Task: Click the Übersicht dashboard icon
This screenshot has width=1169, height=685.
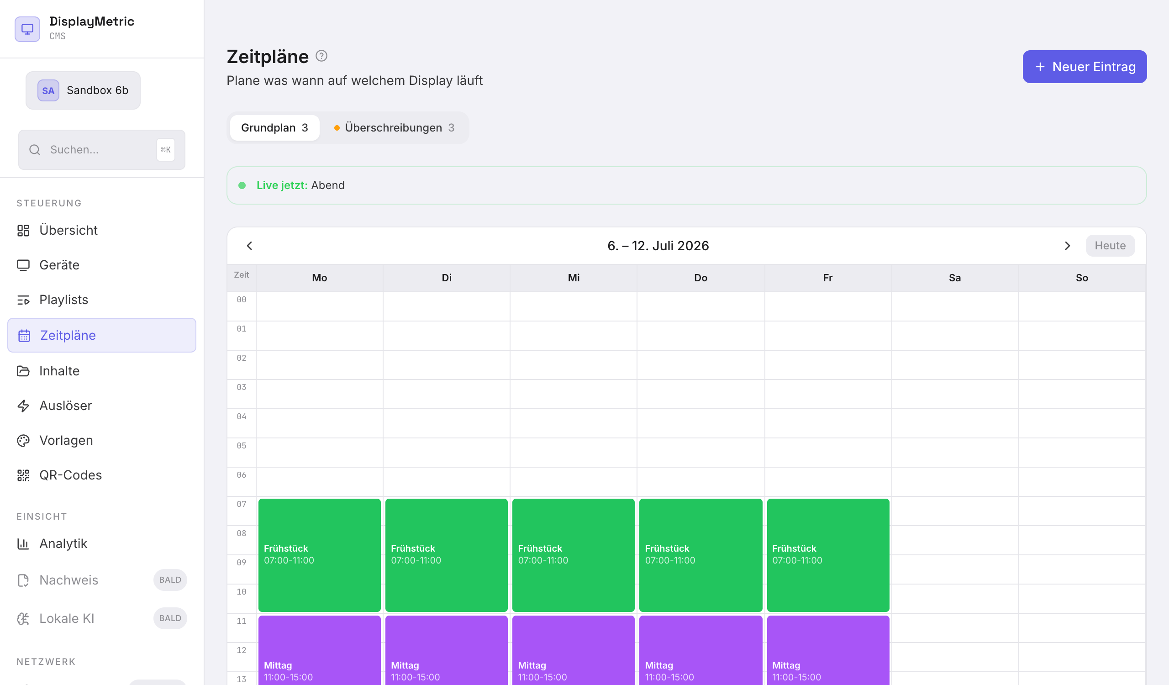Action: coord(23,231)
